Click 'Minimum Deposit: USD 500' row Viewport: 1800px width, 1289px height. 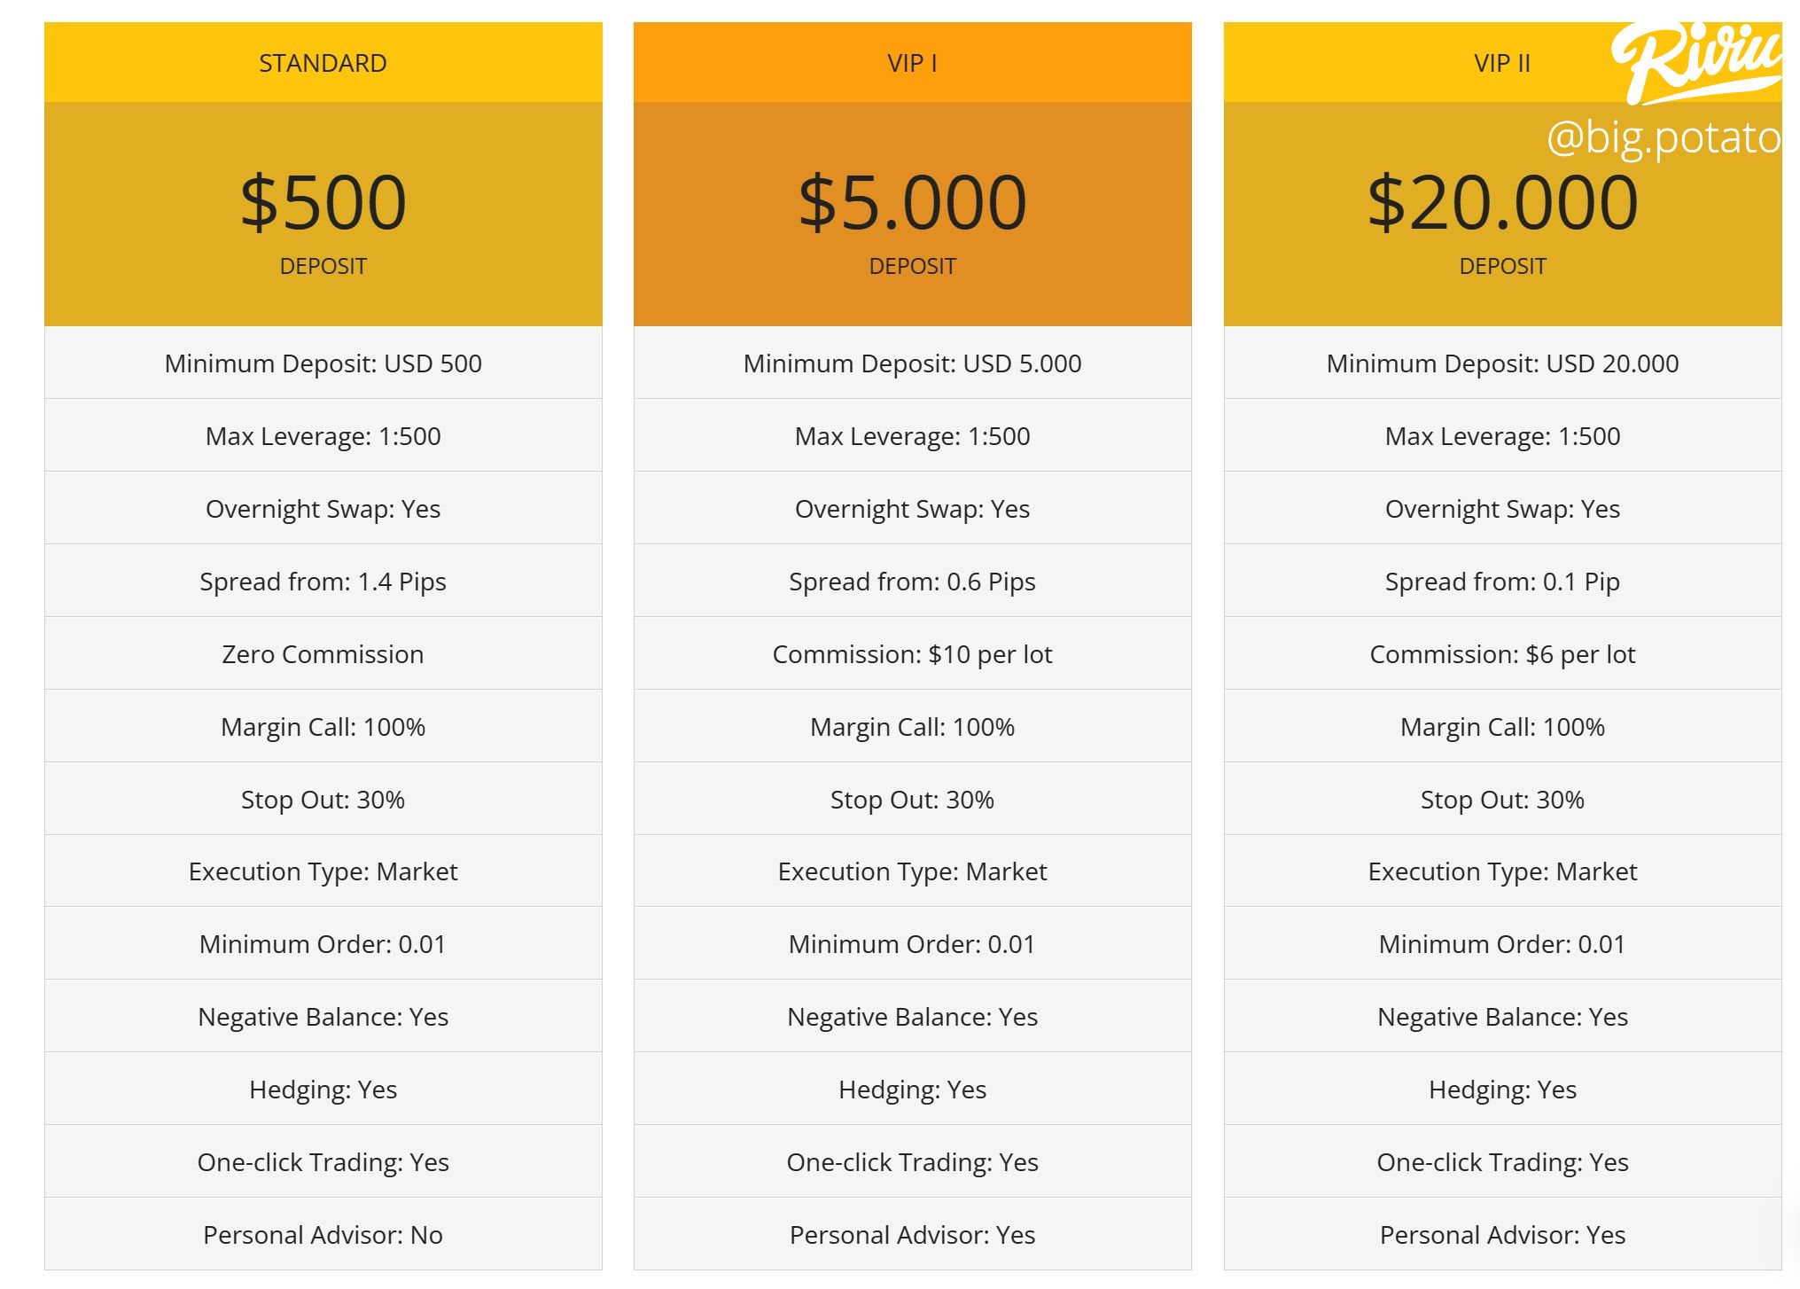click(x=323, y=363)
